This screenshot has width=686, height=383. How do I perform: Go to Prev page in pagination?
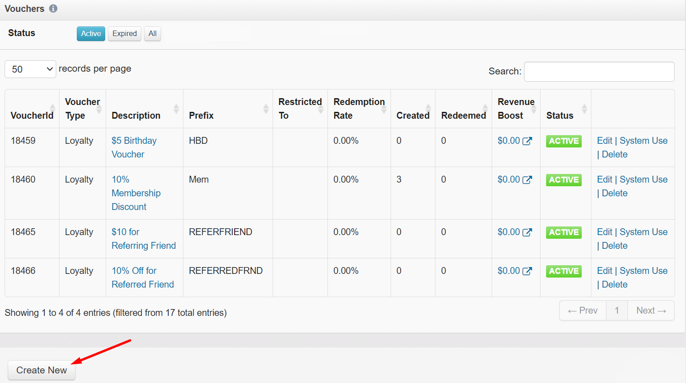583,310
